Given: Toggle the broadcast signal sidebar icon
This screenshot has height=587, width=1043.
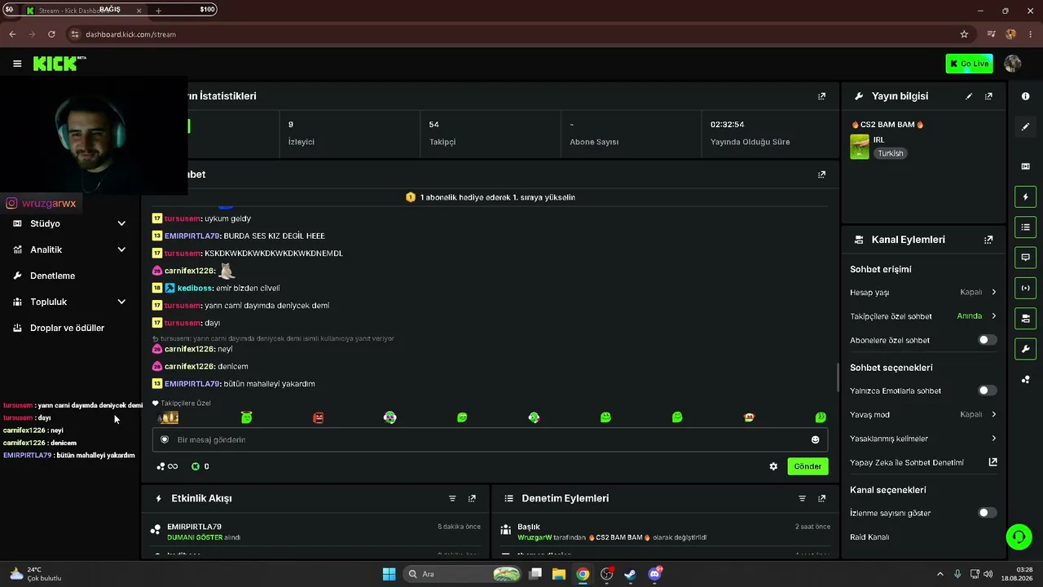Looking at the screenshot, I should (1025, 288).
